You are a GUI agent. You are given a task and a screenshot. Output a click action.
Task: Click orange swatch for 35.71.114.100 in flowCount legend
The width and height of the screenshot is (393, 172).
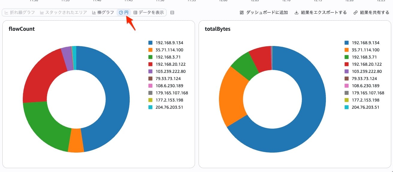pos(150,50)
